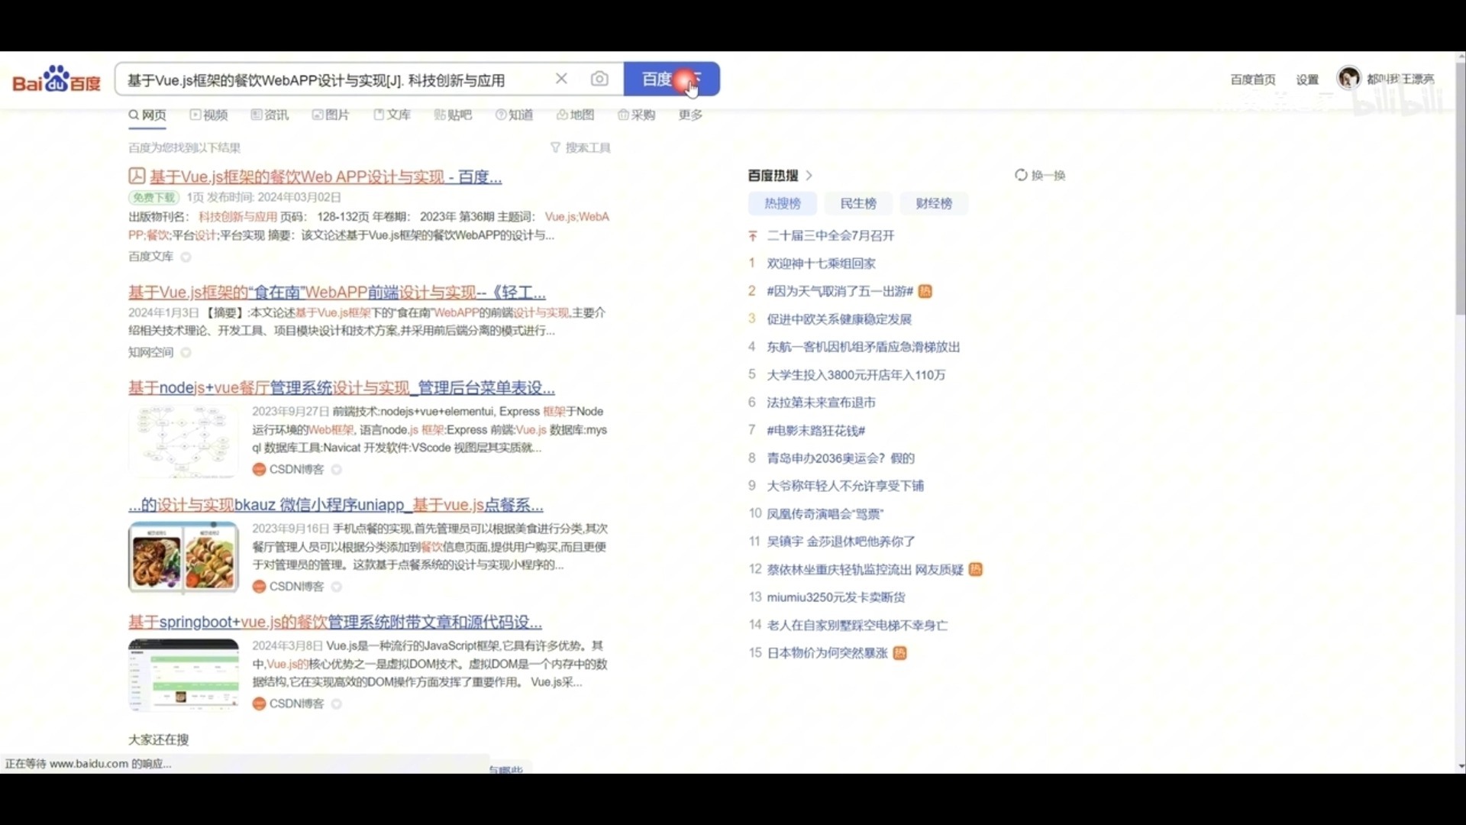Open result 基于springboot+vue.js的餐饮管理系统
This screenshot has width=1466, height=825.
click(335, 622)
